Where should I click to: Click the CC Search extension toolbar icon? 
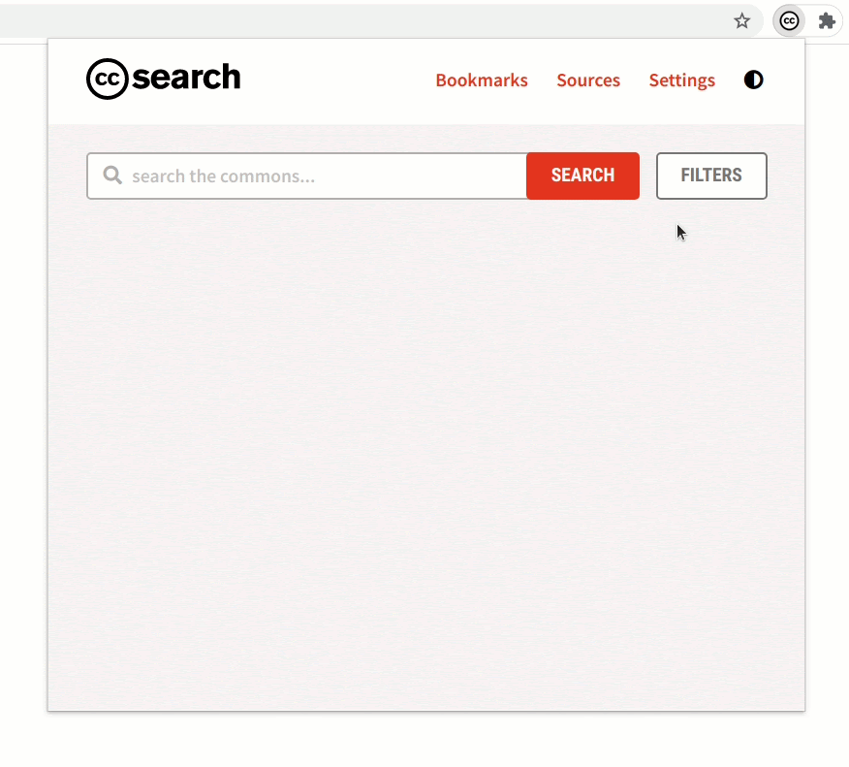(x=789, y=21)
